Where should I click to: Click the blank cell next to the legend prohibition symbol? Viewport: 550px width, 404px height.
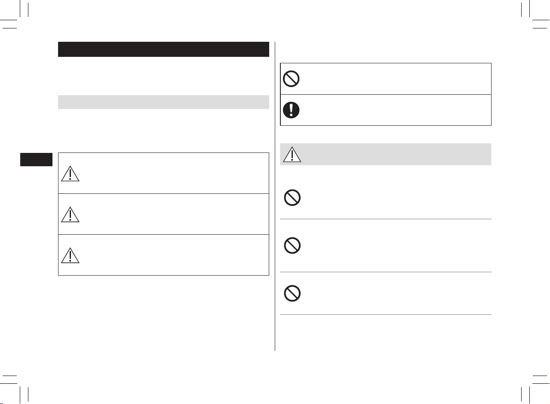point(396,79)
